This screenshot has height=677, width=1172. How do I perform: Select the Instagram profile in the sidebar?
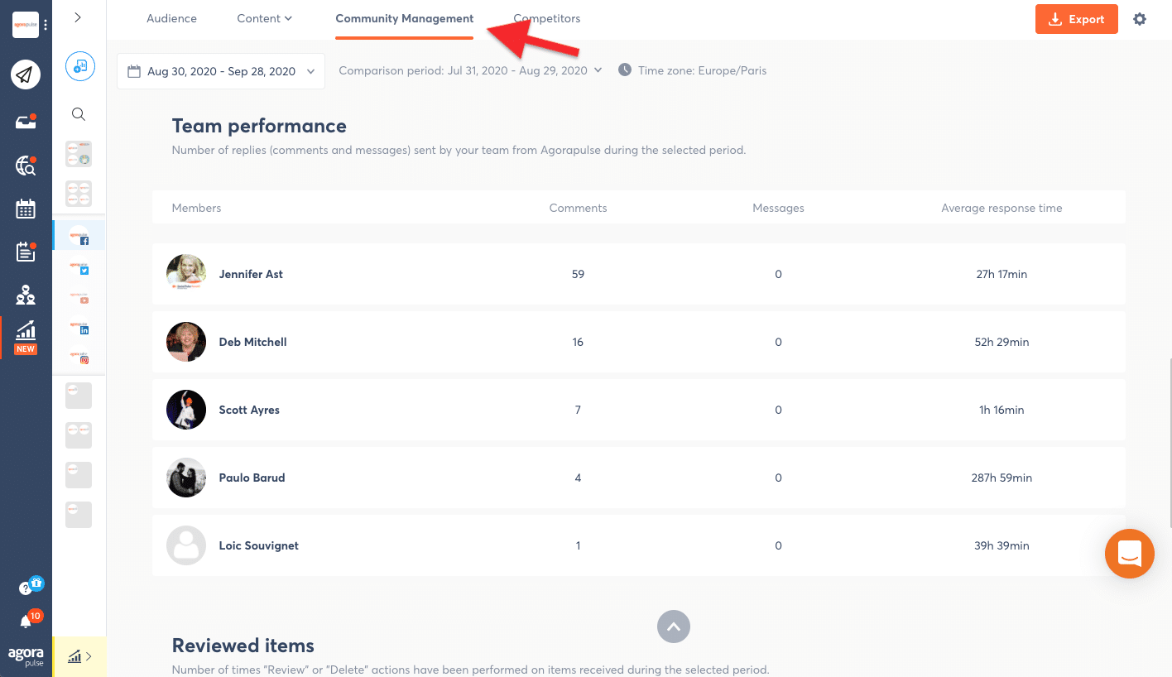click(x=79, y=357)
